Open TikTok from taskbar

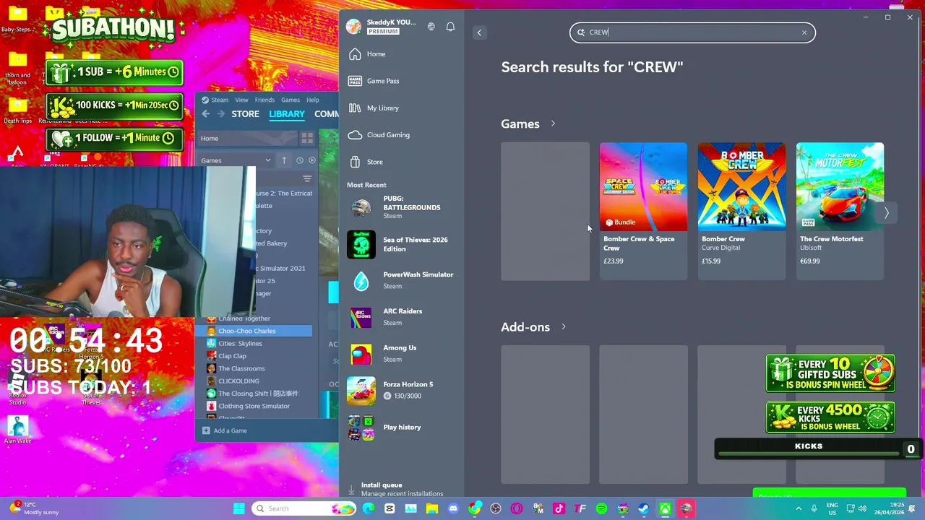pyautogui.click(x=559, y=508)
